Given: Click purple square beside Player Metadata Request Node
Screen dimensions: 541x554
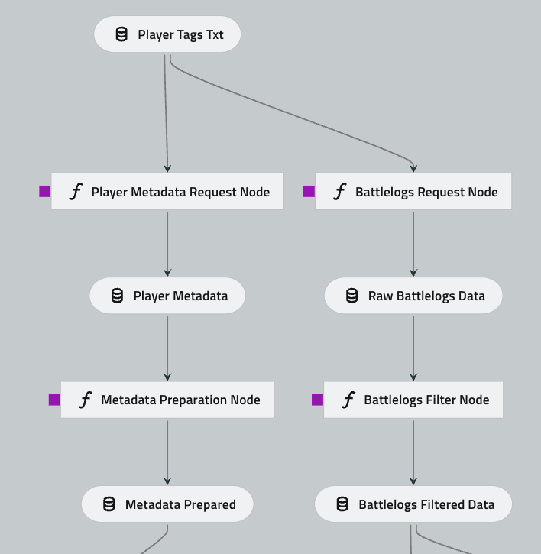Looking at the screenshot, I should tap(45, 192).
